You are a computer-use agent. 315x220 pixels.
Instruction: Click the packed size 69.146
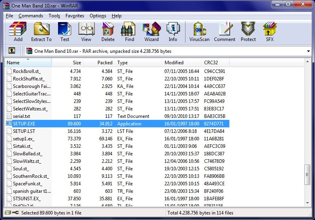click(106, 139)
